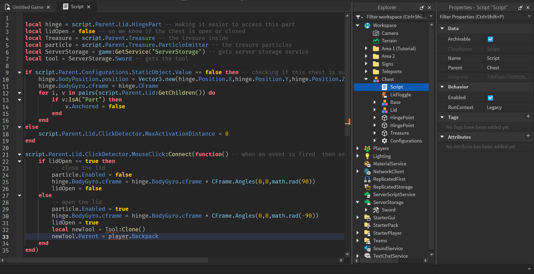Switch to the Untitled Game tab
534x274 pixels.
(27, 6)
